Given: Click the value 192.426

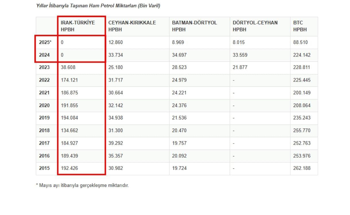Looking at the screenshot, I should tap(69, 168).
